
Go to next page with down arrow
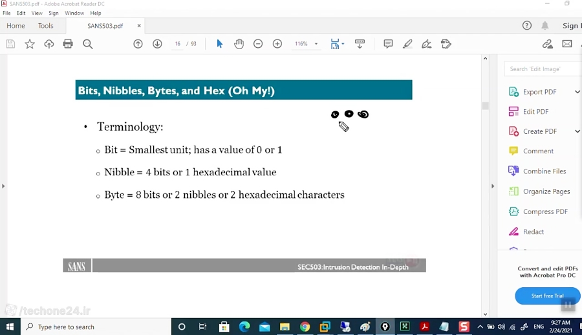pos(157,44)
